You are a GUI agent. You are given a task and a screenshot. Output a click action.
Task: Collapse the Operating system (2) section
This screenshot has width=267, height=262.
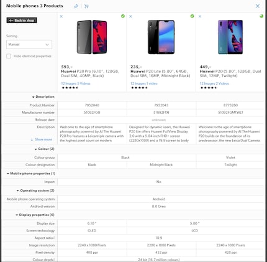click(x=35, y=190)
